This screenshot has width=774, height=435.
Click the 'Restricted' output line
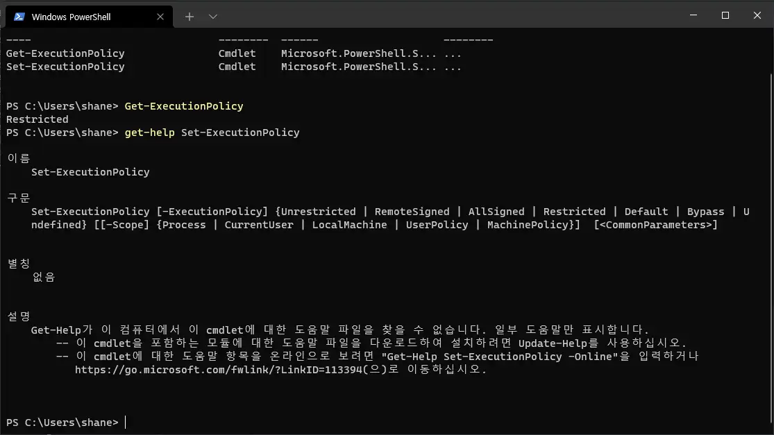point(37,119)
